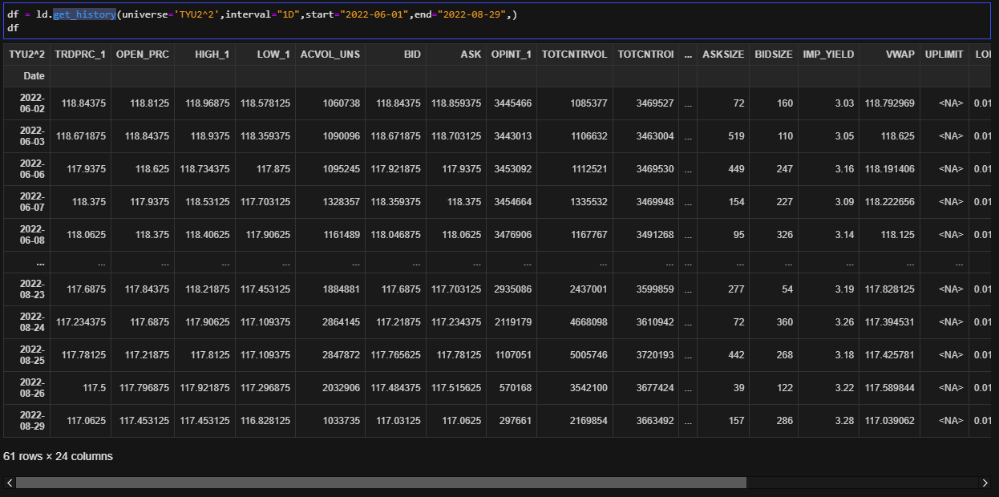Click the BIDSIZE column header

click(x=774, y=55)
